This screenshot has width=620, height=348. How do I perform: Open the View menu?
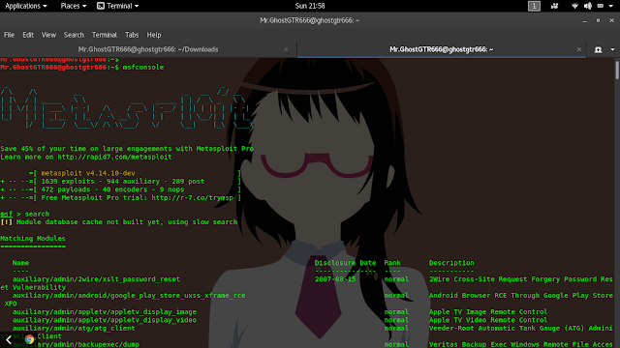(x=48, y=35)
